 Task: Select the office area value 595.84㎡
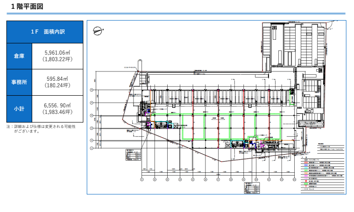[57, 79]
